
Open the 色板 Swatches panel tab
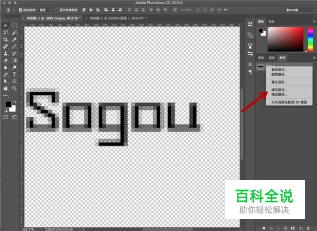point(271,21)
